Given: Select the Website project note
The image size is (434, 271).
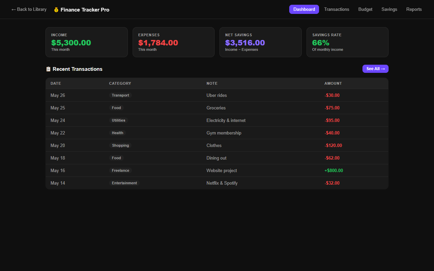Looking at the screenshot, I should click(x=222, y=170).
